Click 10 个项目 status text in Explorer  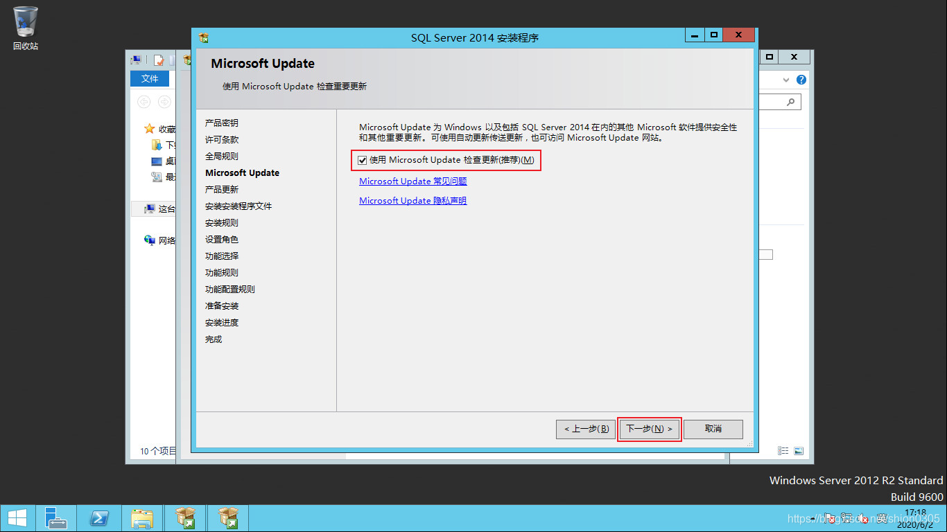tap(158, 451)
